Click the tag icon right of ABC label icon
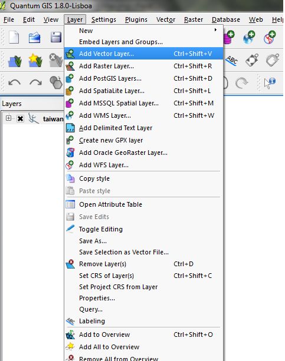Viewport: 285px width, 361px height. pyautogui.click(x=252, y=60)
